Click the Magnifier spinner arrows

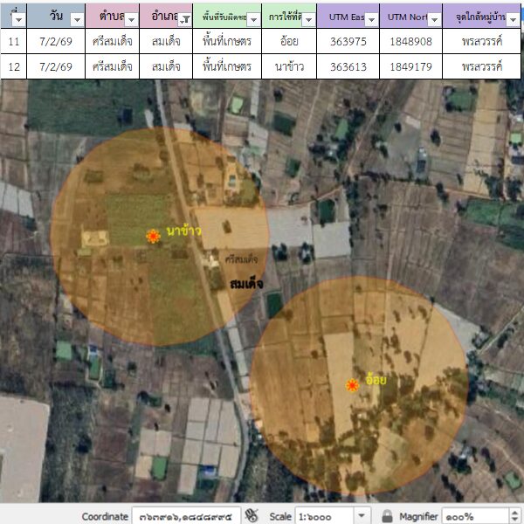tap(514, 516)
